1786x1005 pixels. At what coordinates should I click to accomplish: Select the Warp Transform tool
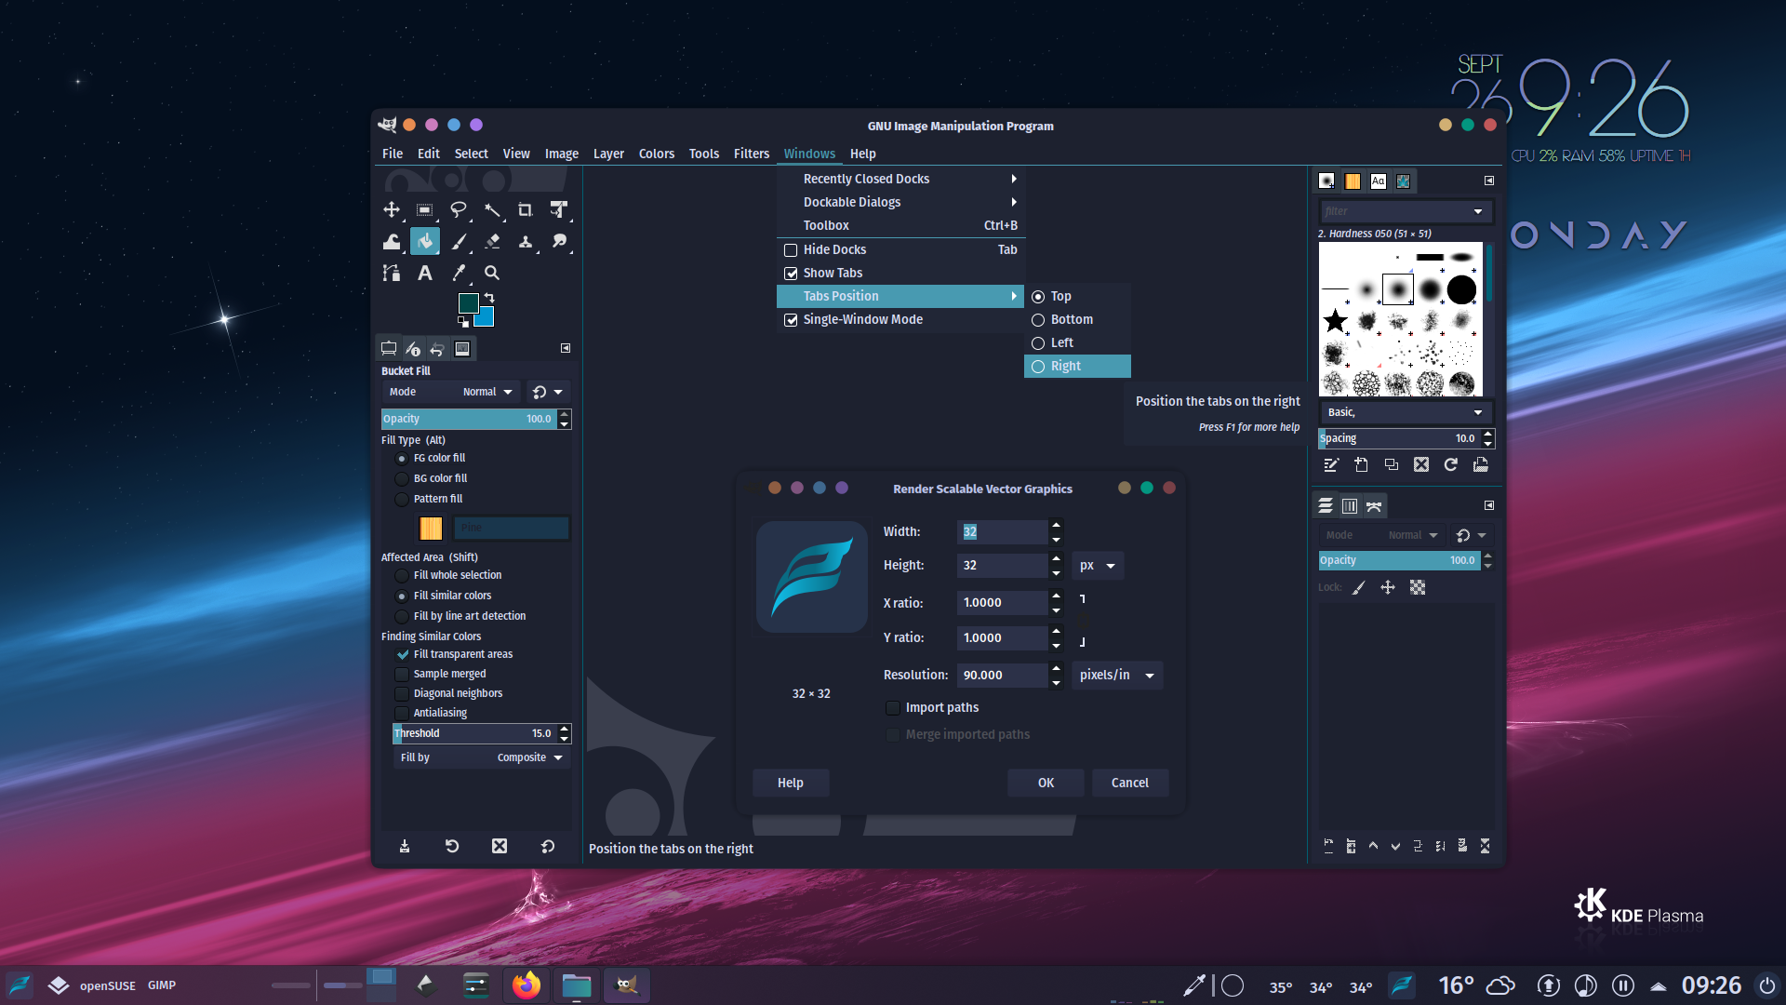click(x=392, y=242)
